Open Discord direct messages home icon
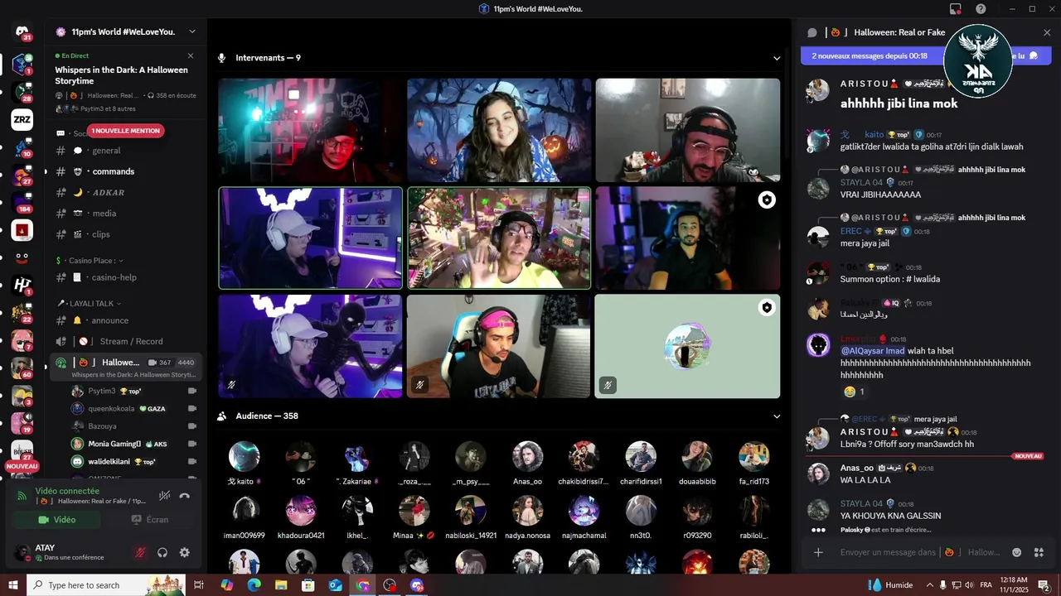 (22, 32)
